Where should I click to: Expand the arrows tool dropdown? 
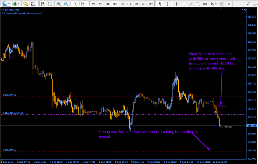(216, 4)
